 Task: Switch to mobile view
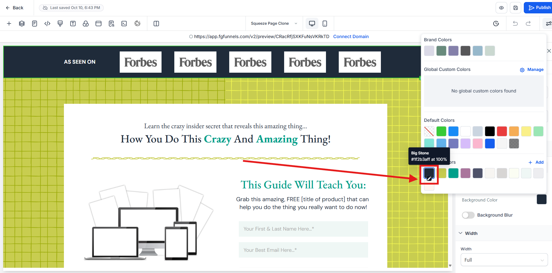(325, 24)
